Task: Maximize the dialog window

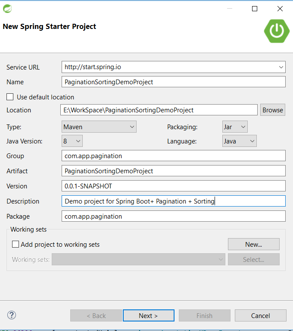Action: click(255, 9)
